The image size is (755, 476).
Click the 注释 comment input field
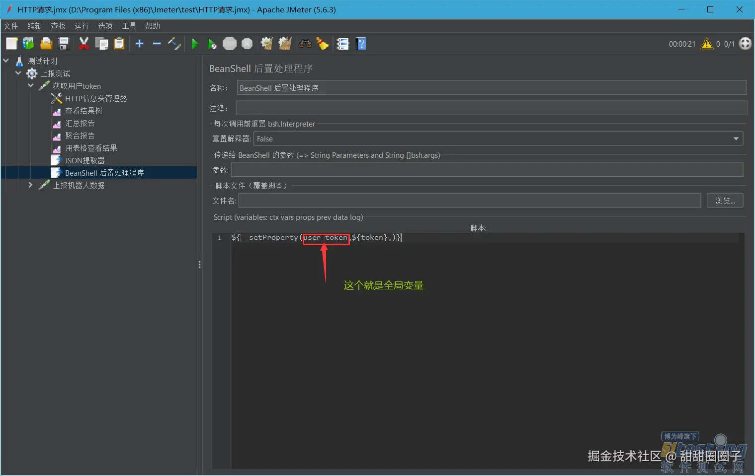[x=492, y=108]
